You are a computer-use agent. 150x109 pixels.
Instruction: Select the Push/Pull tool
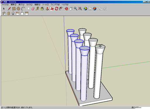coord(47,9)
